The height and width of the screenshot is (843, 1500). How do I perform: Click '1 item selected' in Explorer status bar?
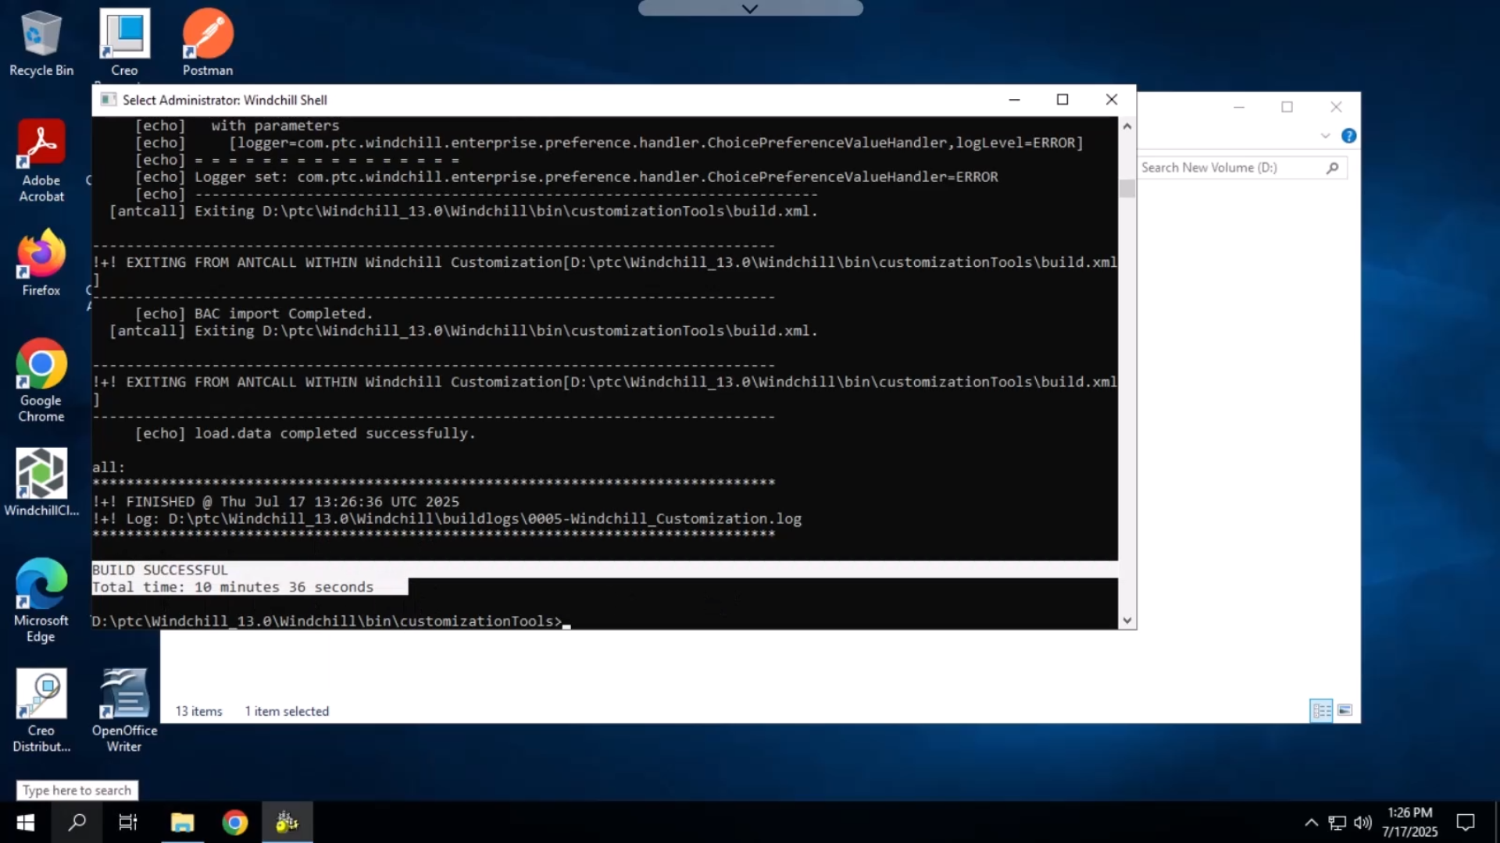point(287,711)
